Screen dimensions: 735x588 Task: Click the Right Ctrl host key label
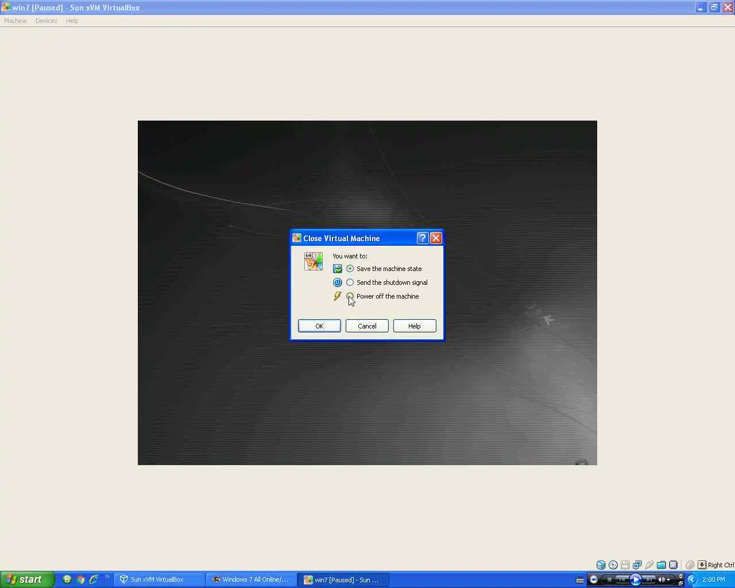coord(721,565)
